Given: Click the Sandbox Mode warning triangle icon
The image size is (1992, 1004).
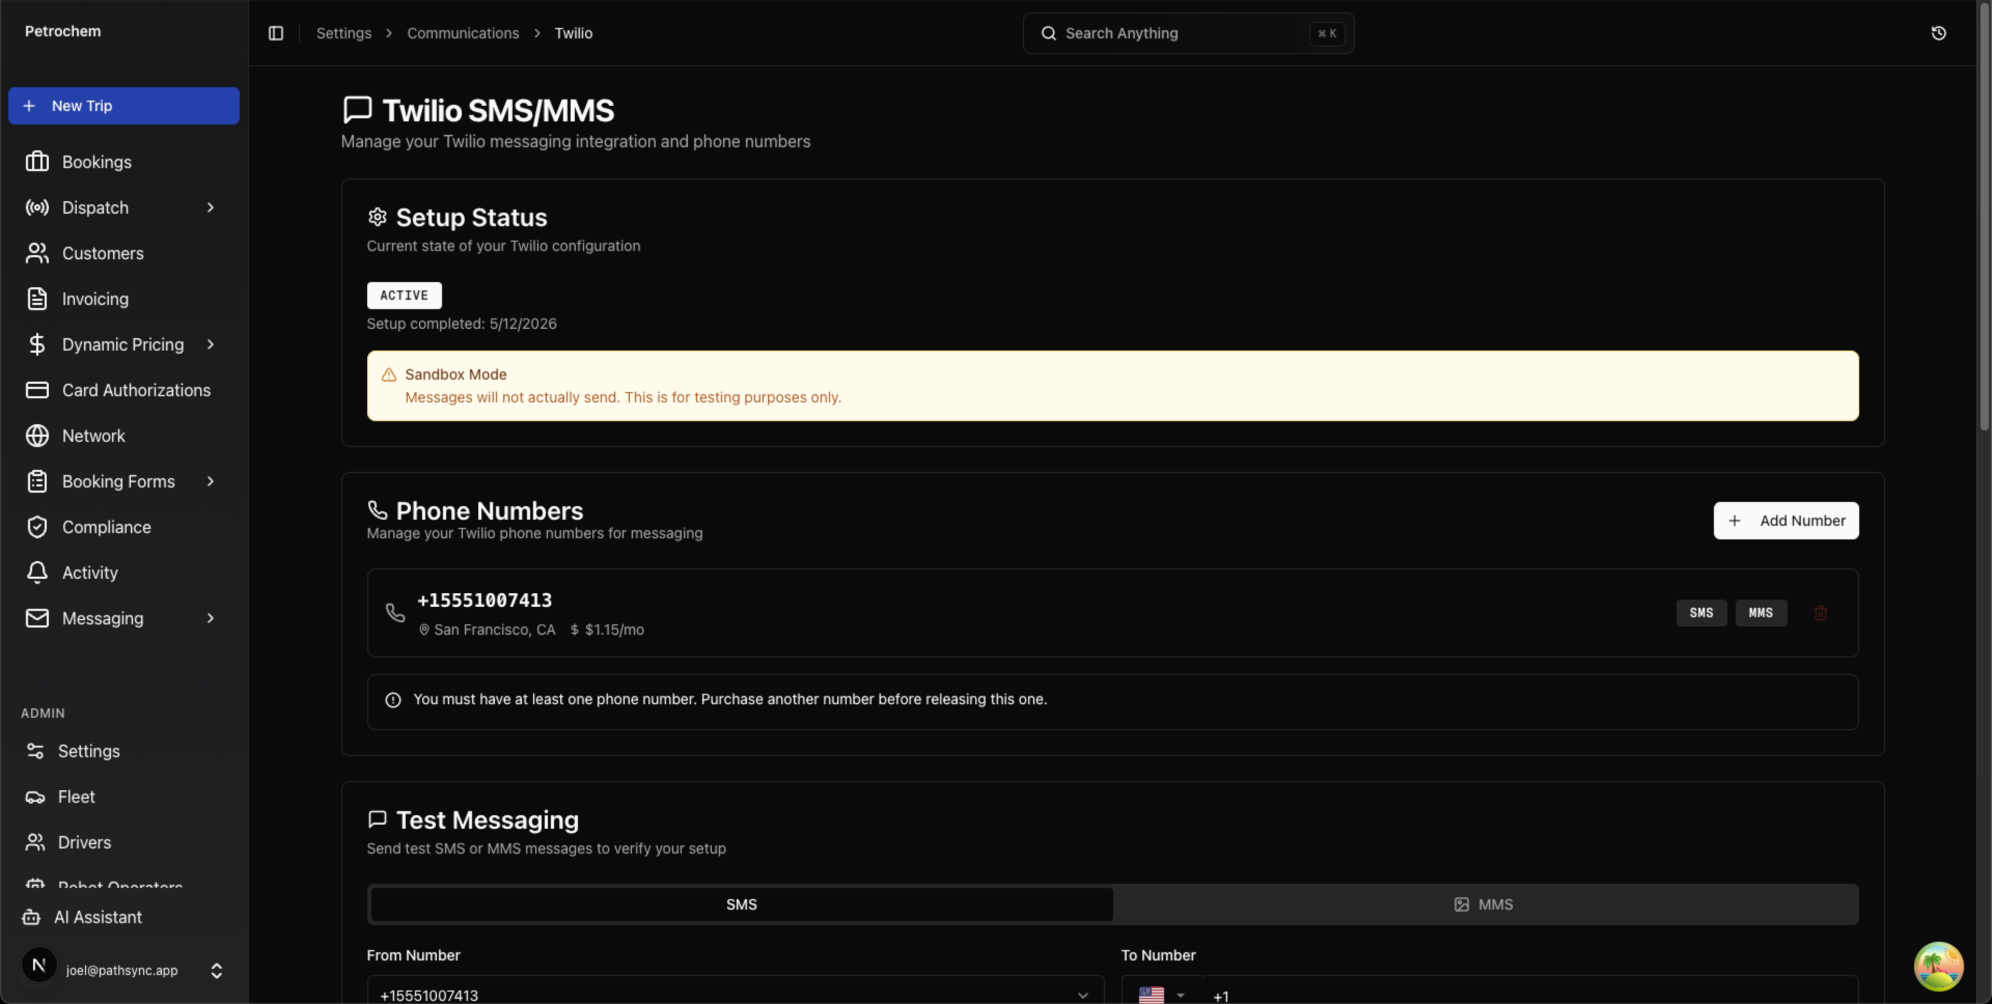Looking at the screenshot, I should point(389,375).
